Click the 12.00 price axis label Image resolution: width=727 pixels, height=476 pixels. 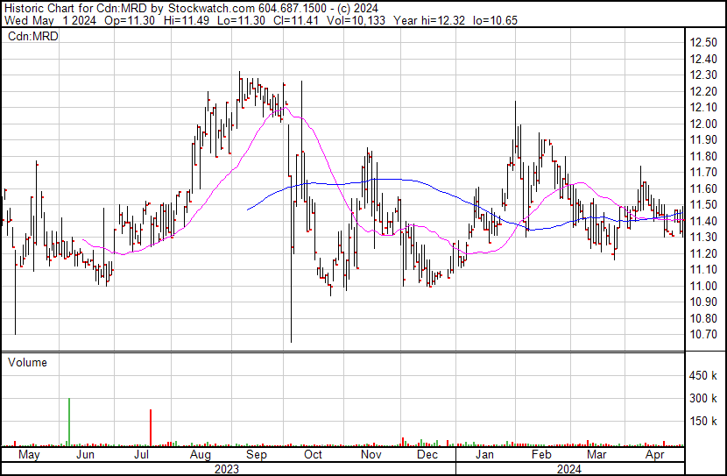coord(703,124)
